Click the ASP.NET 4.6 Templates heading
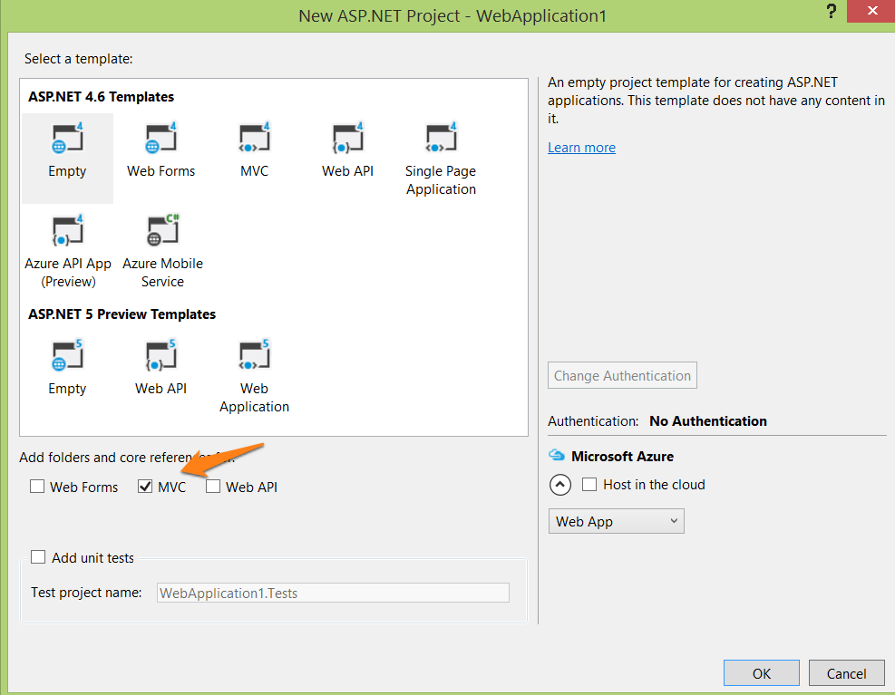 pyautogui.click(x=101, y=97)
